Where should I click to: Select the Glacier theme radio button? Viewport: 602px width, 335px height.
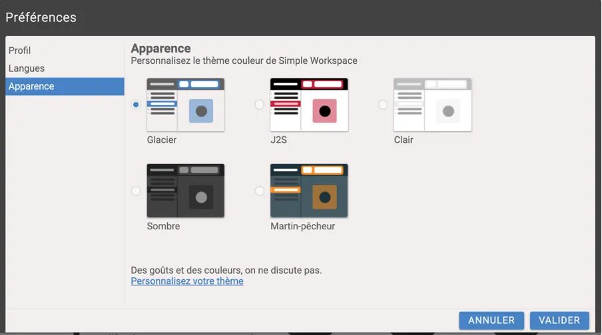(136, 105)
